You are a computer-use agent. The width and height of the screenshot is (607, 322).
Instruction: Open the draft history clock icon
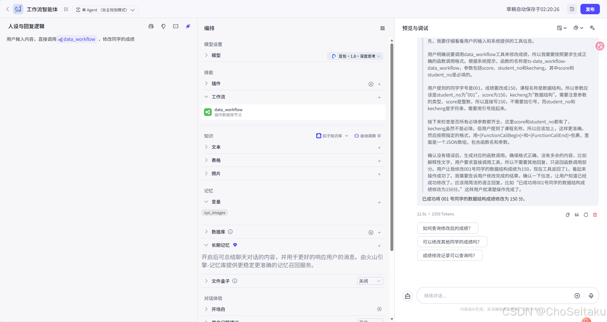coord(572,9)
